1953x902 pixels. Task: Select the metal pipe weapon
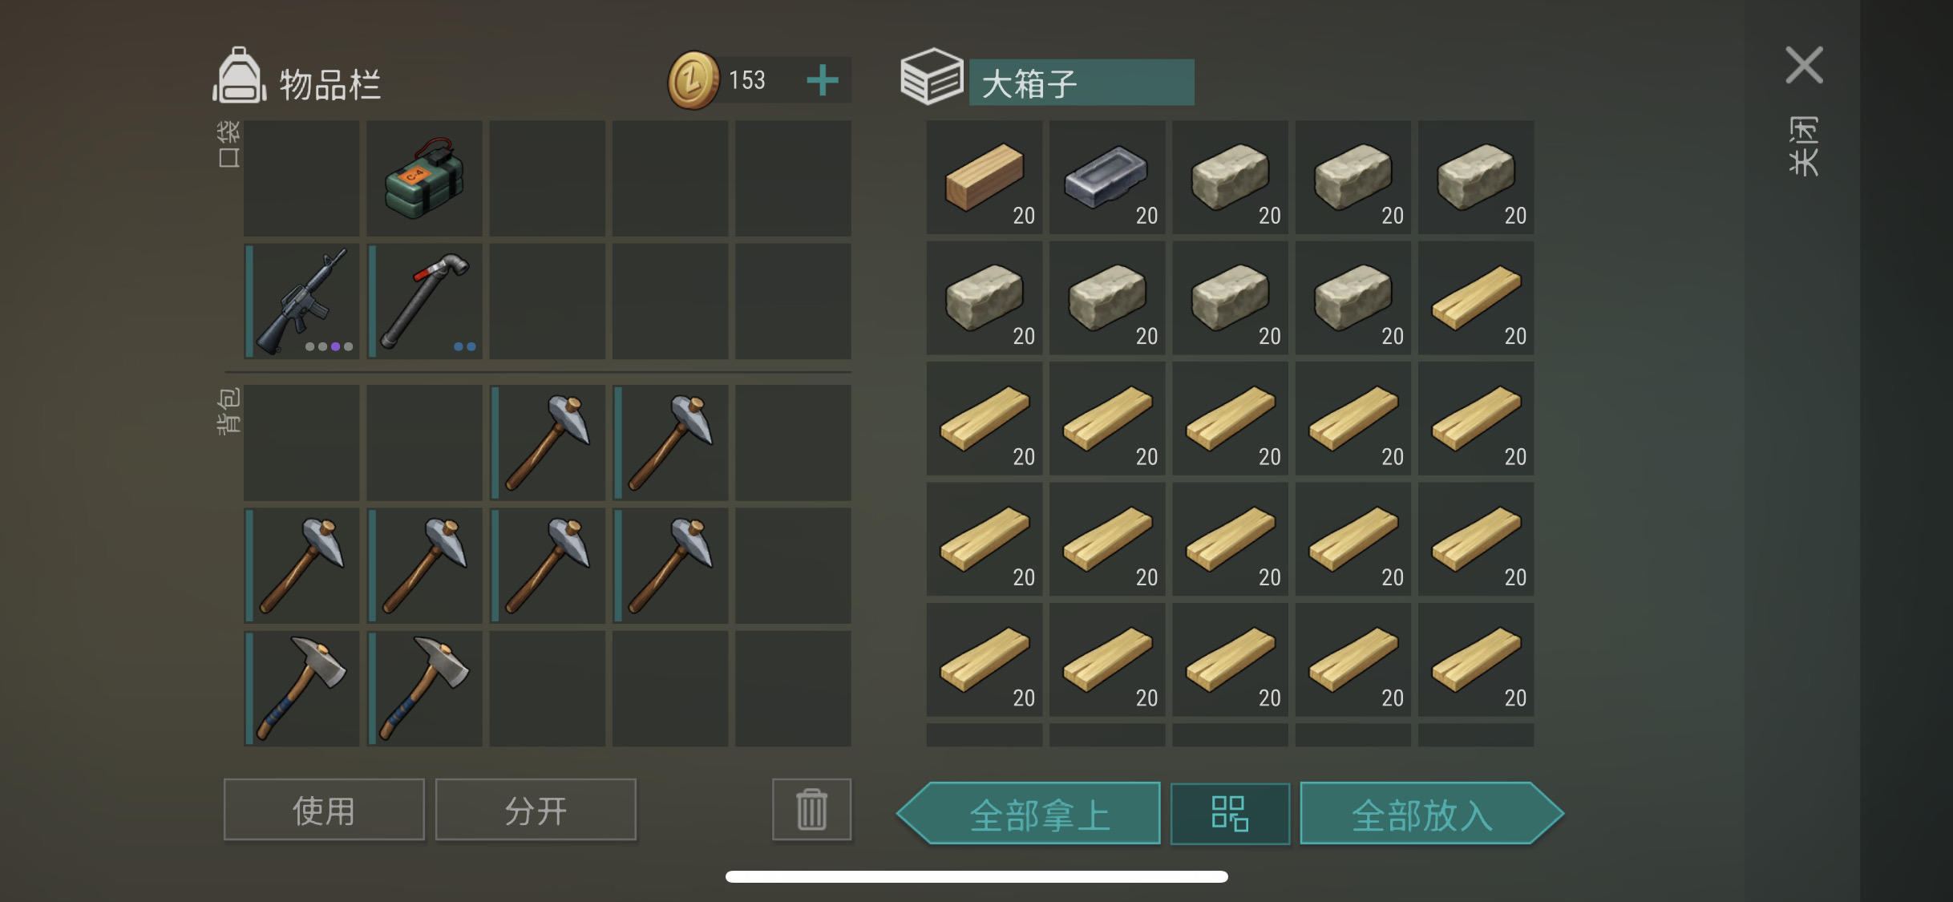424,301
